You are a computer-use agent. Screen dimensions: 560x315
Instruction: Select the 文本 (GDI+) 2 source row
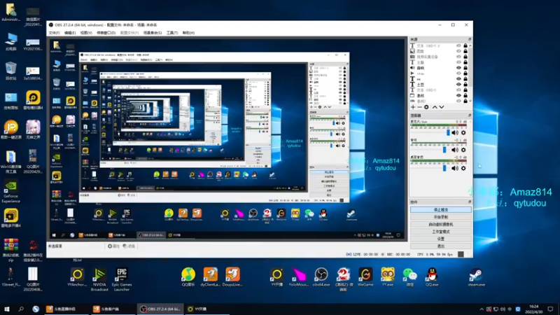tap(440, 45)
